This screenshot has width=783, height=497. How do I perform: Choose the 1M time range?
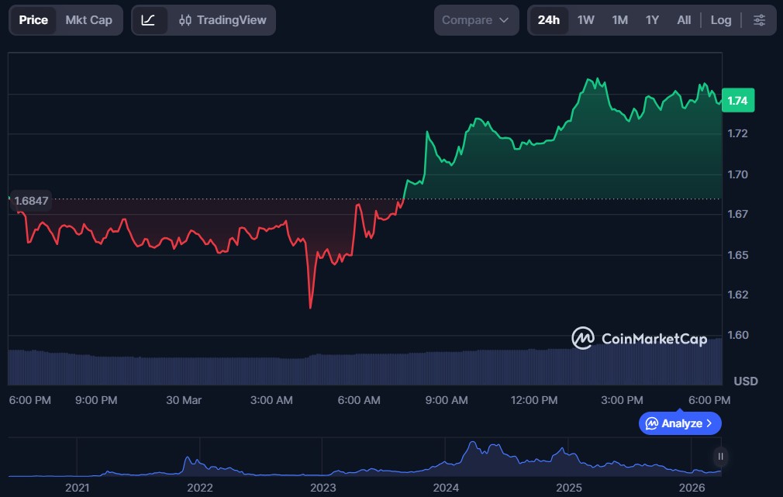tap(619, 20)
